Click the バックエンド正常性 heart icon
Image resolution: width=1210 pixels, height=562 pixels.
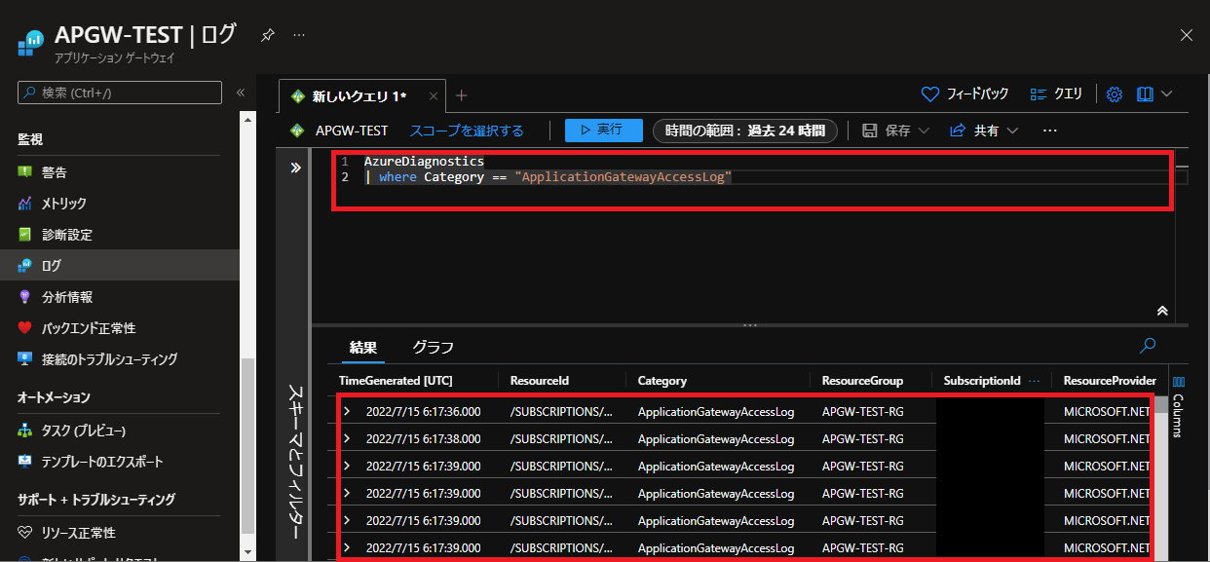pos(25,328)
